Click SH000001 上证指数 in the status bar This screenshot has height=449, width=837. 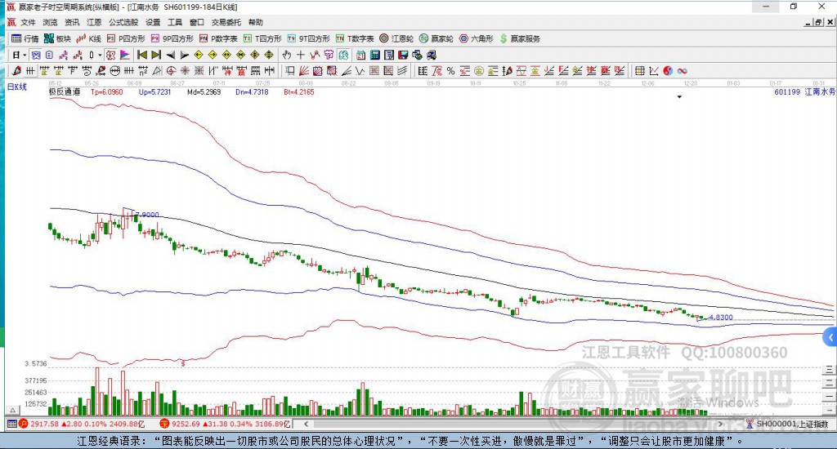point(791,425)
